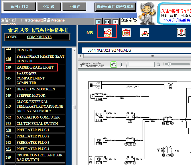This screenshot has width=191, height=165.
Task: Open code 681 link
Action: click(8, 136)
